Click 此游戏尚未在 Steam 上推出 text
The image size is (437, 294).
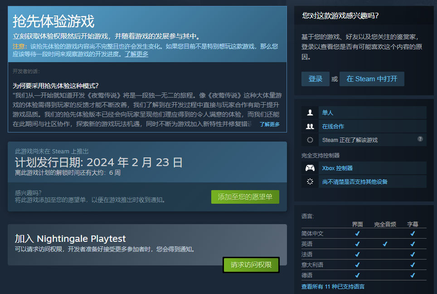tap(52, 151)
